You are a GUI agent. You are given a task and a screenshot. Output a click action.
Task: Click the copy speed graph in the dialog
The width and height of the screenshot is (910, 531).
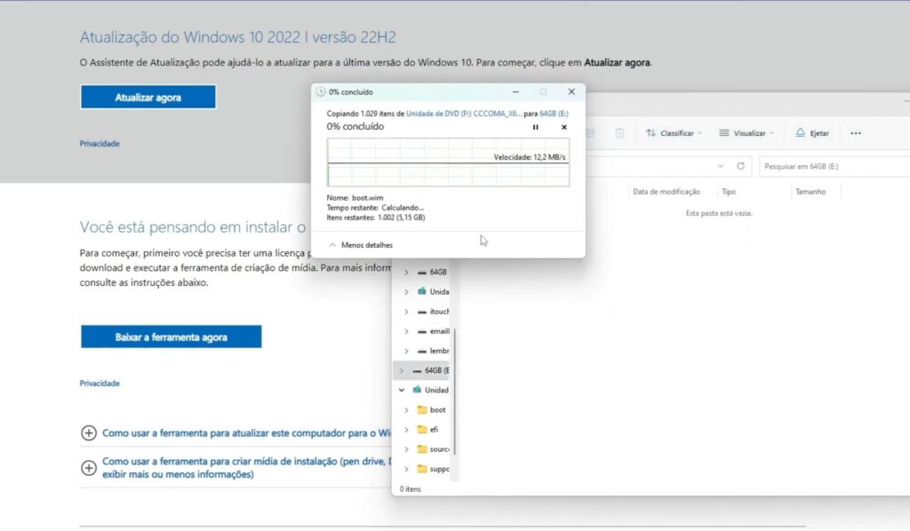tap(448, 162)
